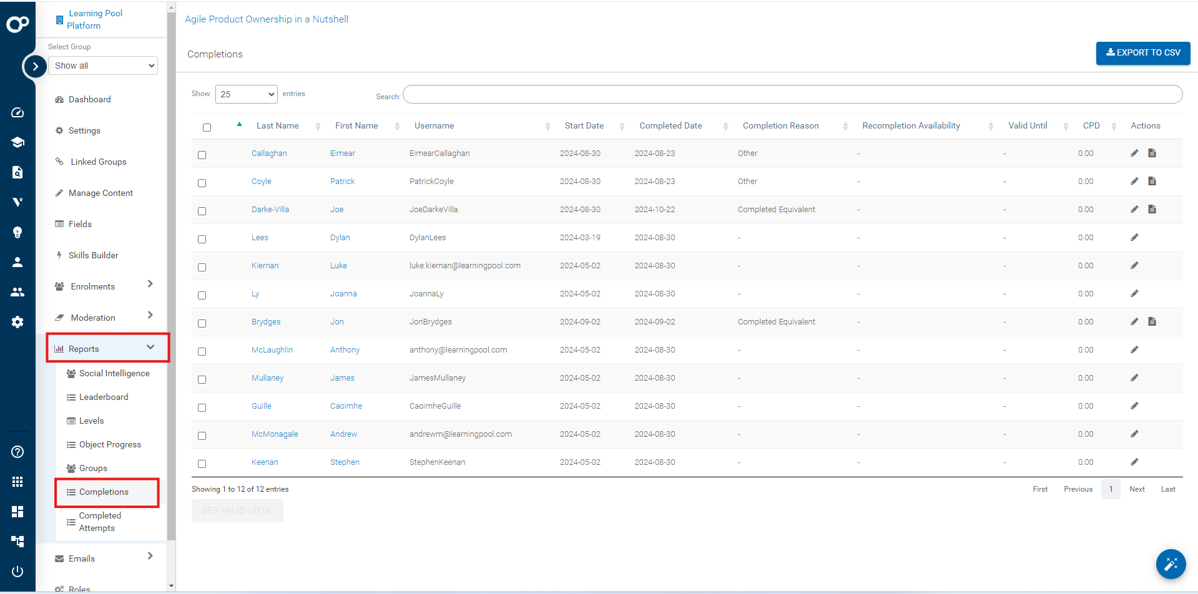
Task: Click into the Search field
Action: [x=792, y=95]
